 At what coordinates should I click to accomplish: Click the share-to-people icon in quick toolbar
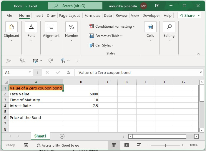click(36, 61)
